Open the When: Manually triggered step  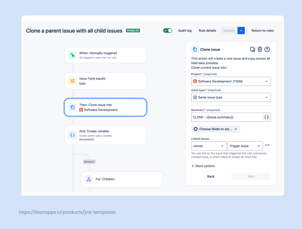[106, 55]
